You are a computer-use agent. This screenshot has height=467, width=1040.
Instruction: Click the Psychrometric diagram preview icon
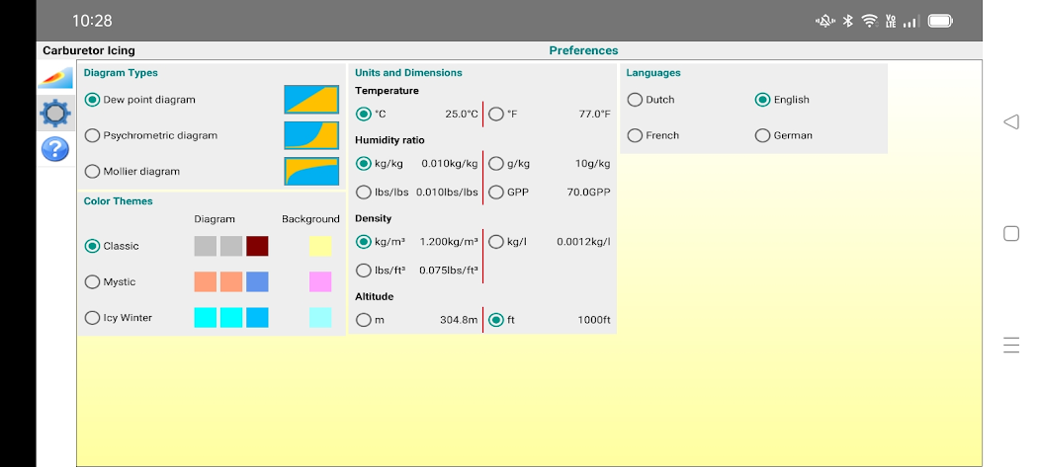coord(311,135)
